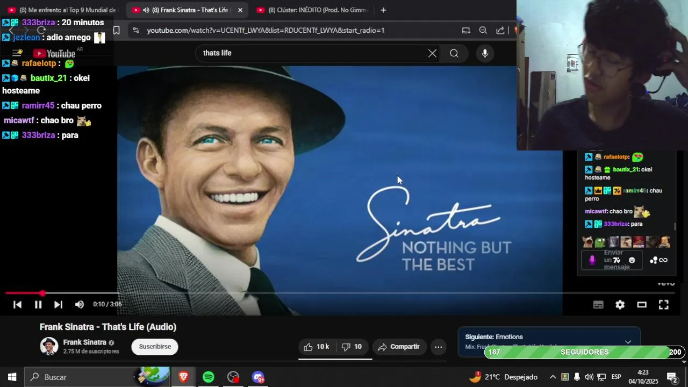Image resolution: width=688 pixels, height=387 pixels.
Task: Open YouTube hamburger guide menu
Action: point(17,53)
